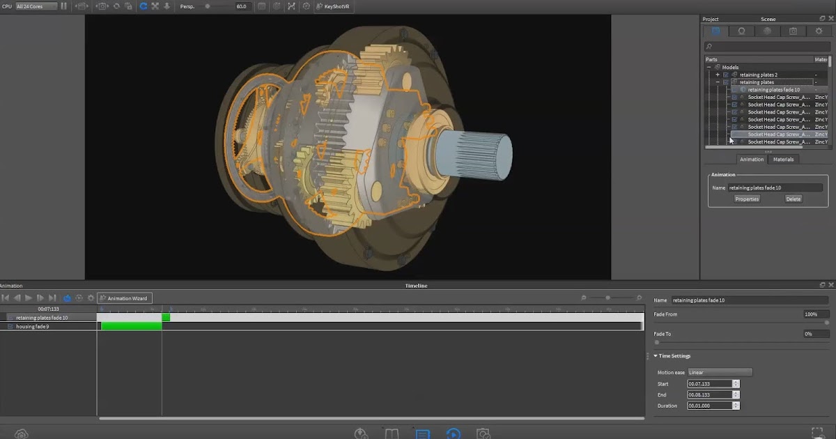Viewport: 836px width, 439px height.
Task: Adjust the Fade From slider
Action: [827, 323]
